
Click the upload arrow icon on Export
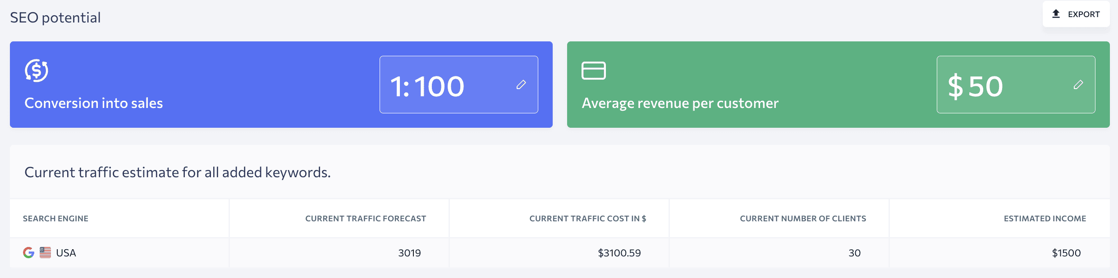pyautogui.click(x=1056, y=14)
